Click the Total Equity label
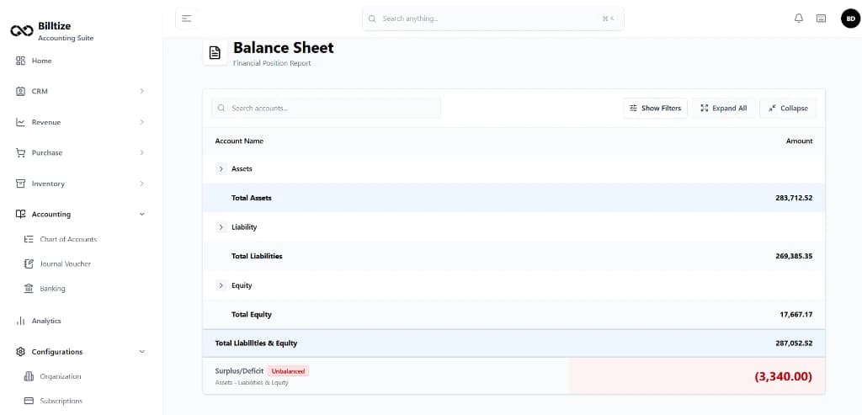 (251, 315)
